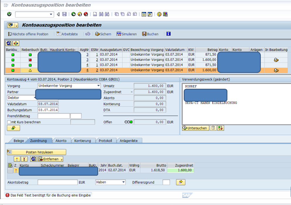Click the Save diskette icon in top toolbar

click(64, 14)
